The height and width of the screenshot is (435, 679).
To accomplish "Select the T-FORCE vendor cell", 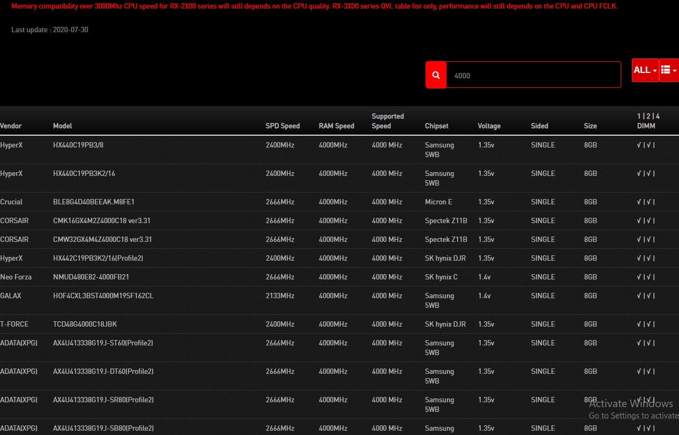I will coord(14,325).
